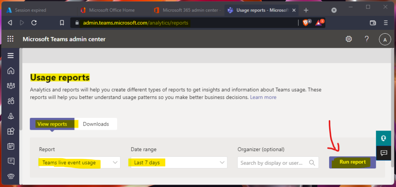Switch to Microsoft 365 admin center tab
The image size is (396, 187).
[x=188, y=10]
